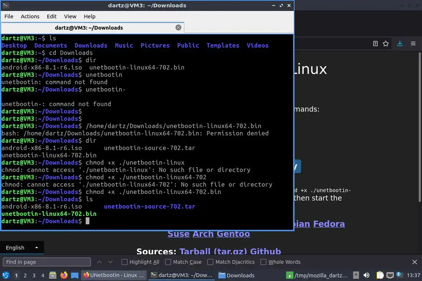Open the terminal File menu
The image size is (422, 281).
[9, 16]
